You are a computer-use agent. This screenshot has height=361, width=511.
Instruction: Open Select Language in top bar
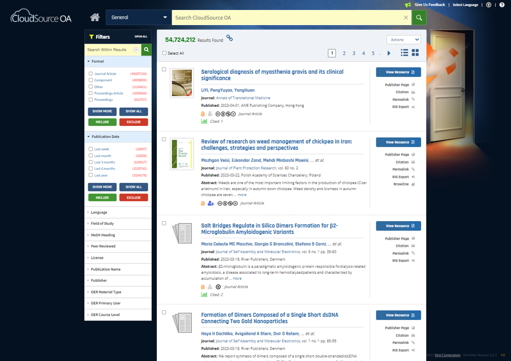pyautogui.click(x=465, y=5)
